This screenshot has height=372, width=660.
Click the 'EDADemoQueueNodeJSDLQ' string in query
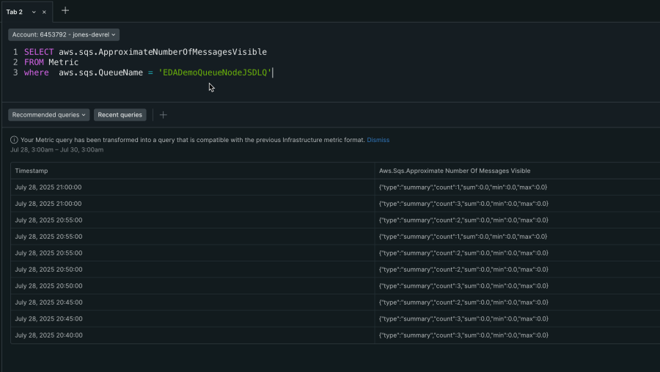click(215, 72)
